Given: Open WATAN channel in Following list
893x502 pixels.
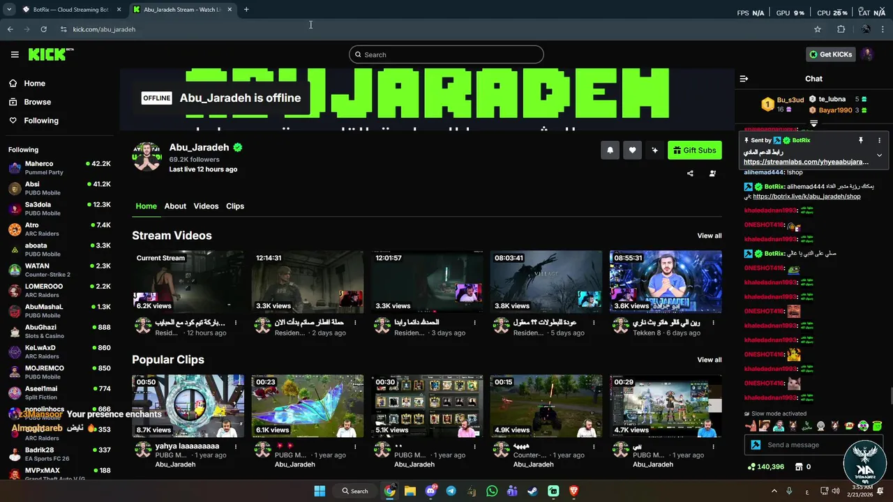Looking at the screenshot, I should (59, 270).
